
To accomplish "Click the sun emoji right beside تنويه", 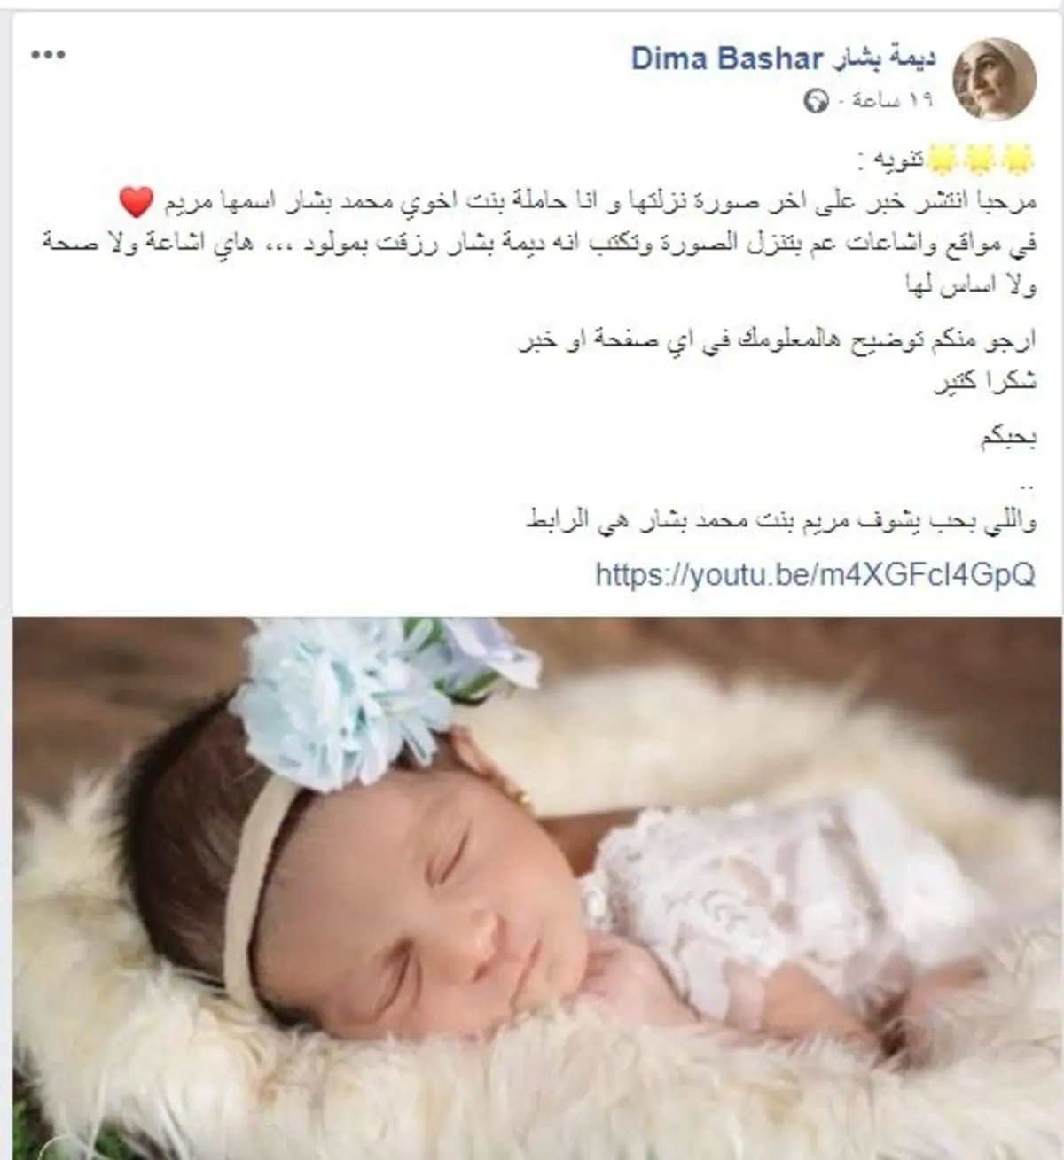I will pyautogui.click(x=942, y=160).
